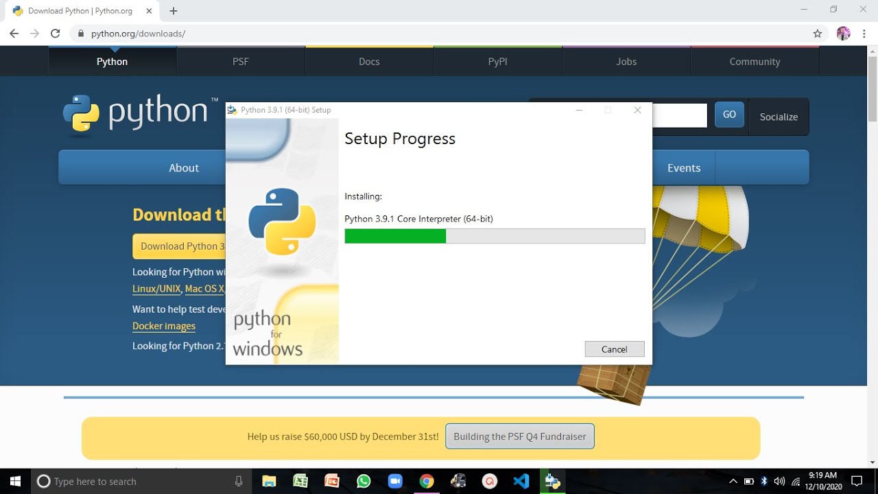Open the volume control tray icon
This screenshot has height=494, width=878.
pyautogui.click(x=779, y=481)
